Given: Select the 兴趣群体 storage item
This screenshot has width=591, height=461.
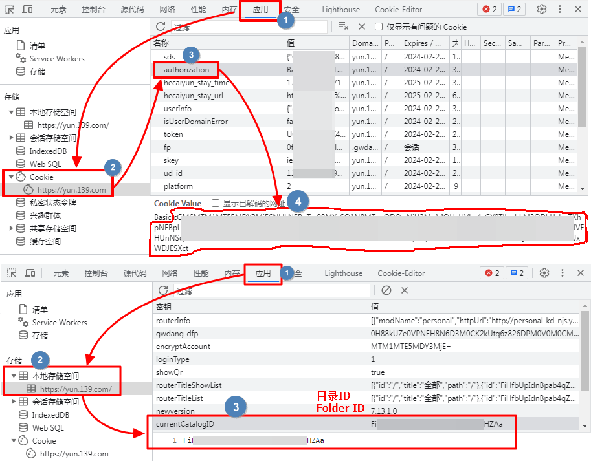Looking at the screenshot, I should [45, 215].
